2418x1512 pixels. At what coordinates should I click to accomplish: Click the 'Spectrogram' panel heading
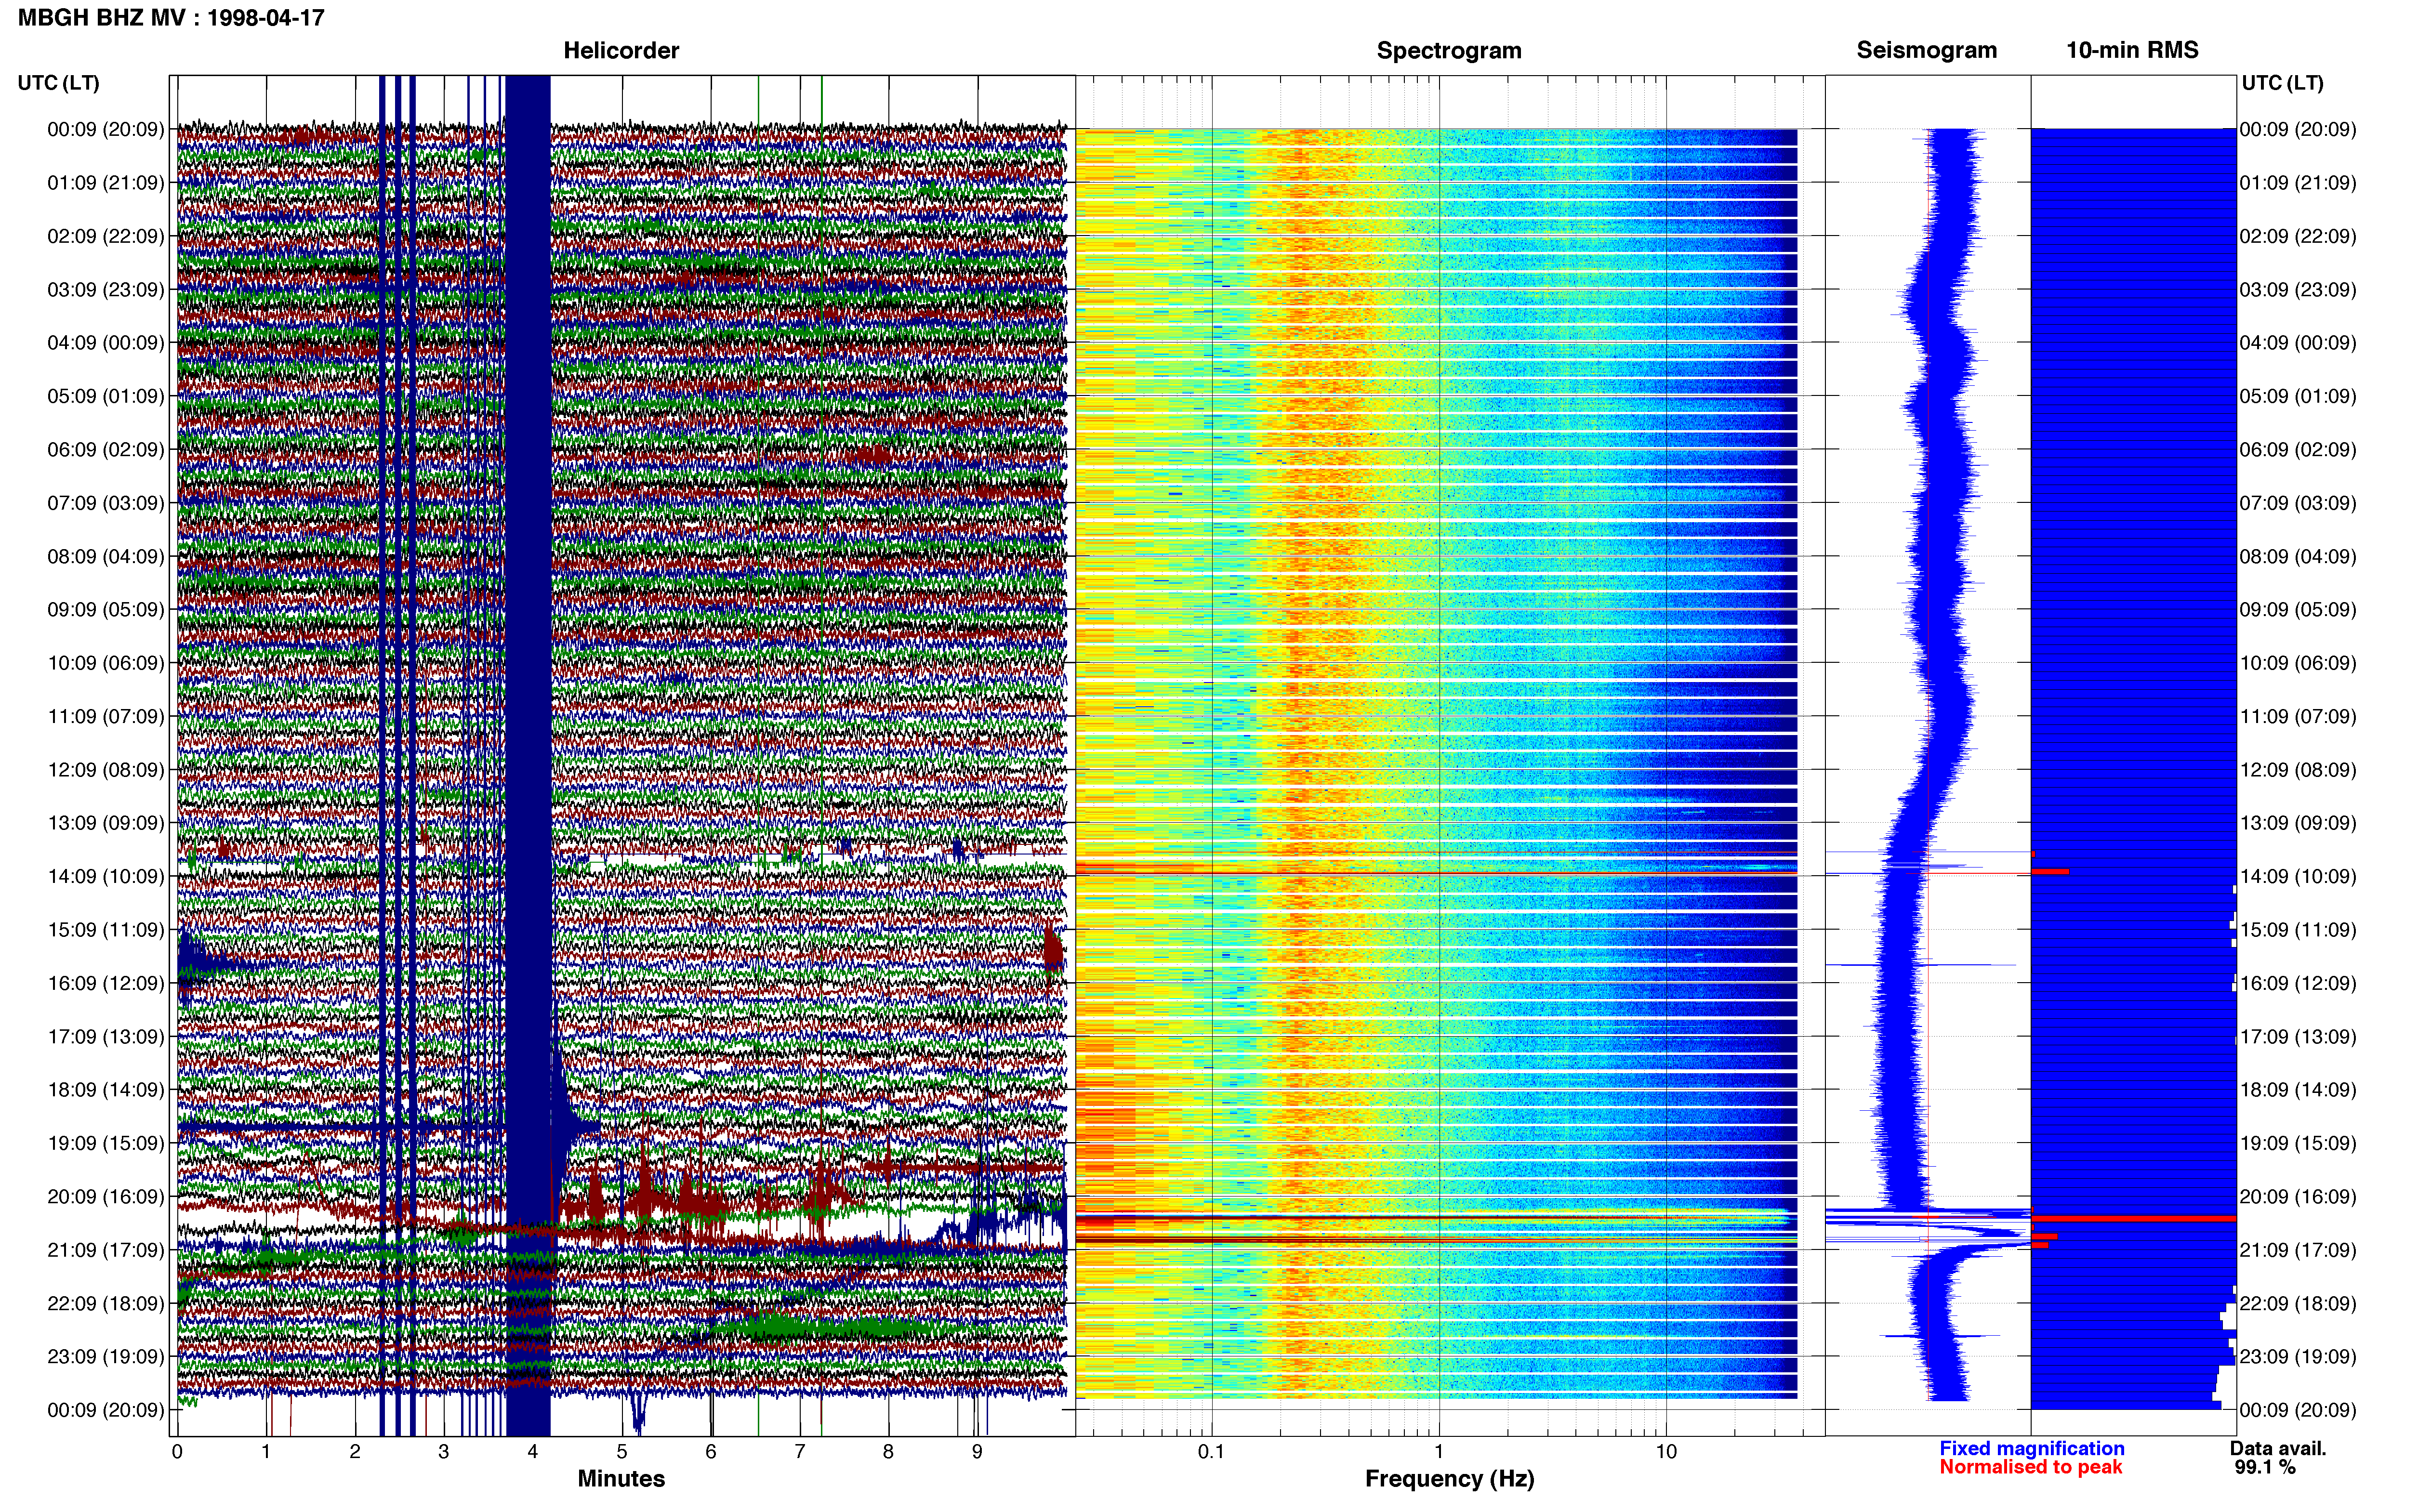tap(1449, 50)
